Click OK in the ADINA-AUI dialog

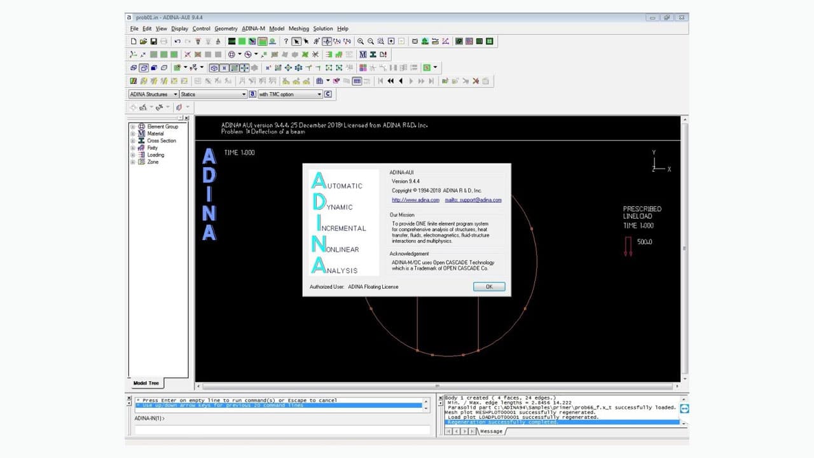(488, 286)
